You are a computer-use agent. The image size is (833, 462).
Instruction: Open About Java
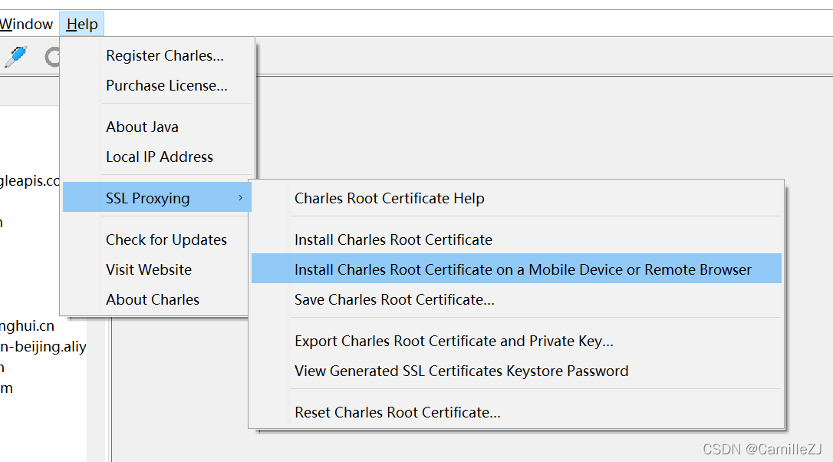point(142,127)
